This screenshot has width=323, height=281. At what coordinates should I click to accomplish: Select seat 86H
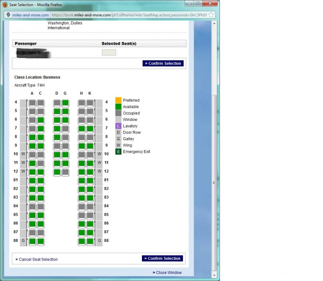coord(81,224)
